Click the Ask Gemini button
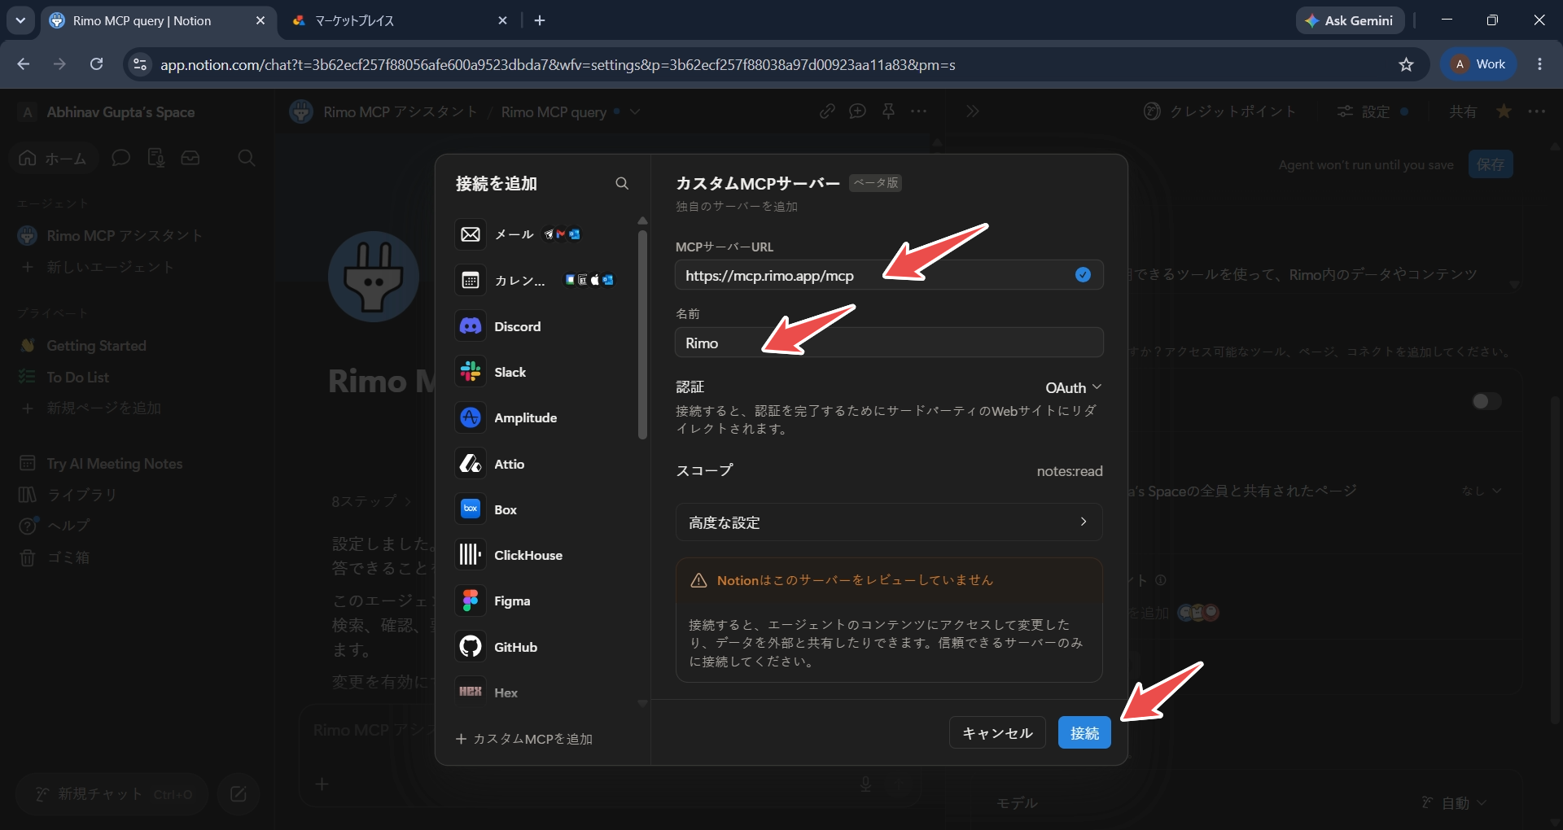The width and height of the screenshot is (1563, 830). (x=1350, y=20)
